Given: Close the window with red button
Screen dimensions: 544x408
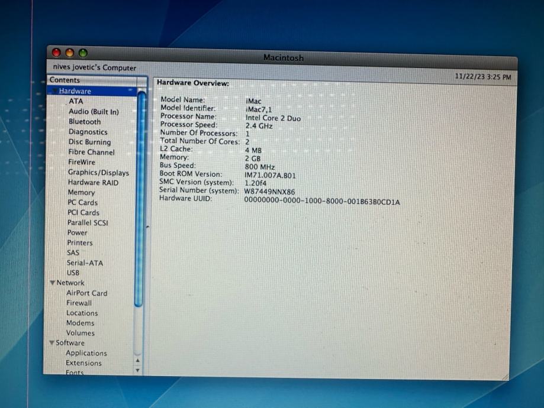Looking at the screenshot, I should point(56,53).
